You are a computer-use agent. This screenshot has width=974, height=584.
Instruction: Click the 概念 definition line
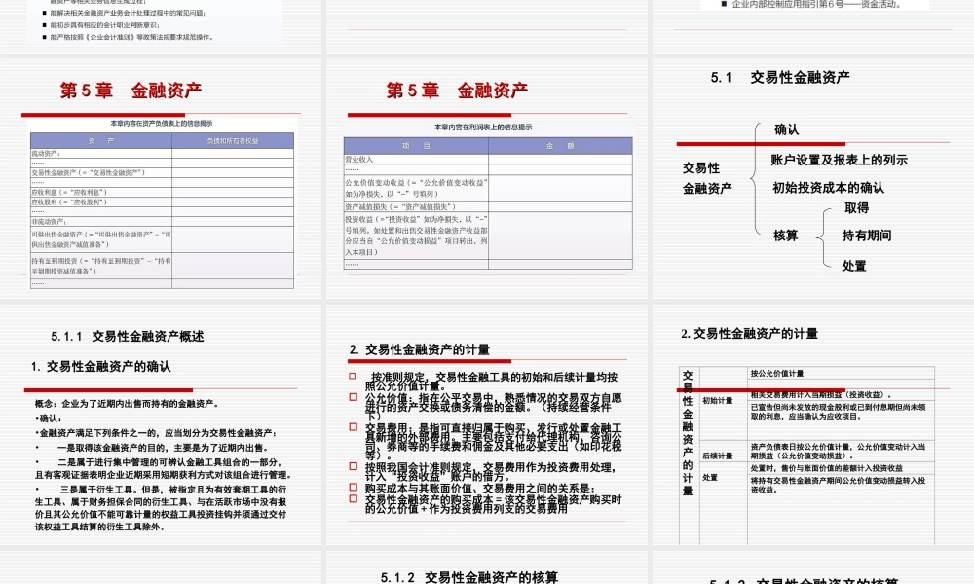pyautogui.click(x=126, y=403)
